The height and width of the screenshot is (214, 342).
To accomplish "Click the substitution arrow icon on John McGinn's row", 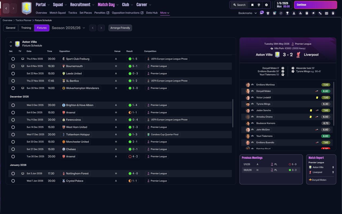I will tap(317, 130).
